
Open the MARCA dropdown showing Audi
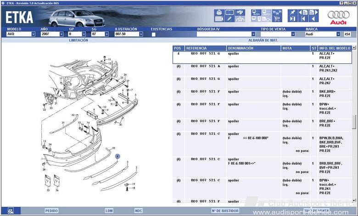[338, 34]
